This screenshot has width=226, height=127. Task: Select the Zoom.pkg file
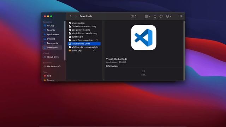[x=84, y=50]
